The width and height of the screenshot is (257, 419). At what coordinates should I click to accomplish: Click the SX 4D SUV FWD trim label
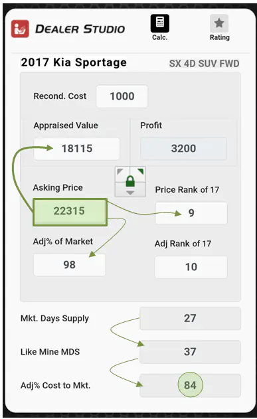(204, 64)
